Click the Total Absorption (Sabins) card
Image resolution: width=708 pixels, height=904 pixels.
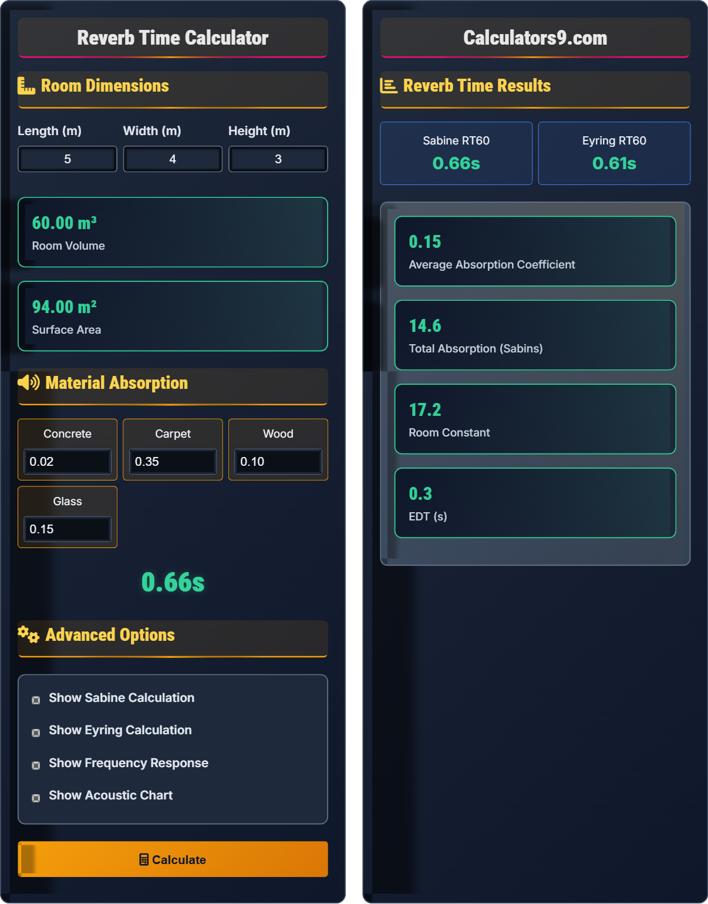pos(535,335)
